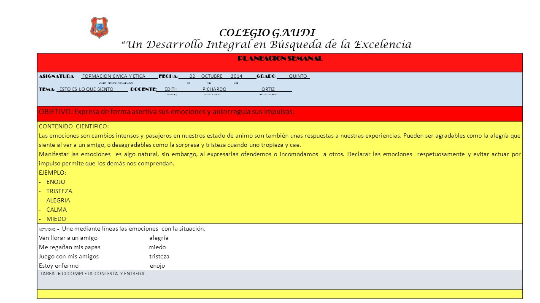
Task: Click the situation 'Ven llorar a un amigo'
Action: [68, 238]
